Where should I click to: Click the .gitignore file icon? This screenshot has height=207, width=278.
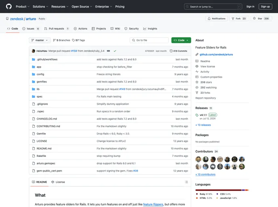tap(33, 104)
